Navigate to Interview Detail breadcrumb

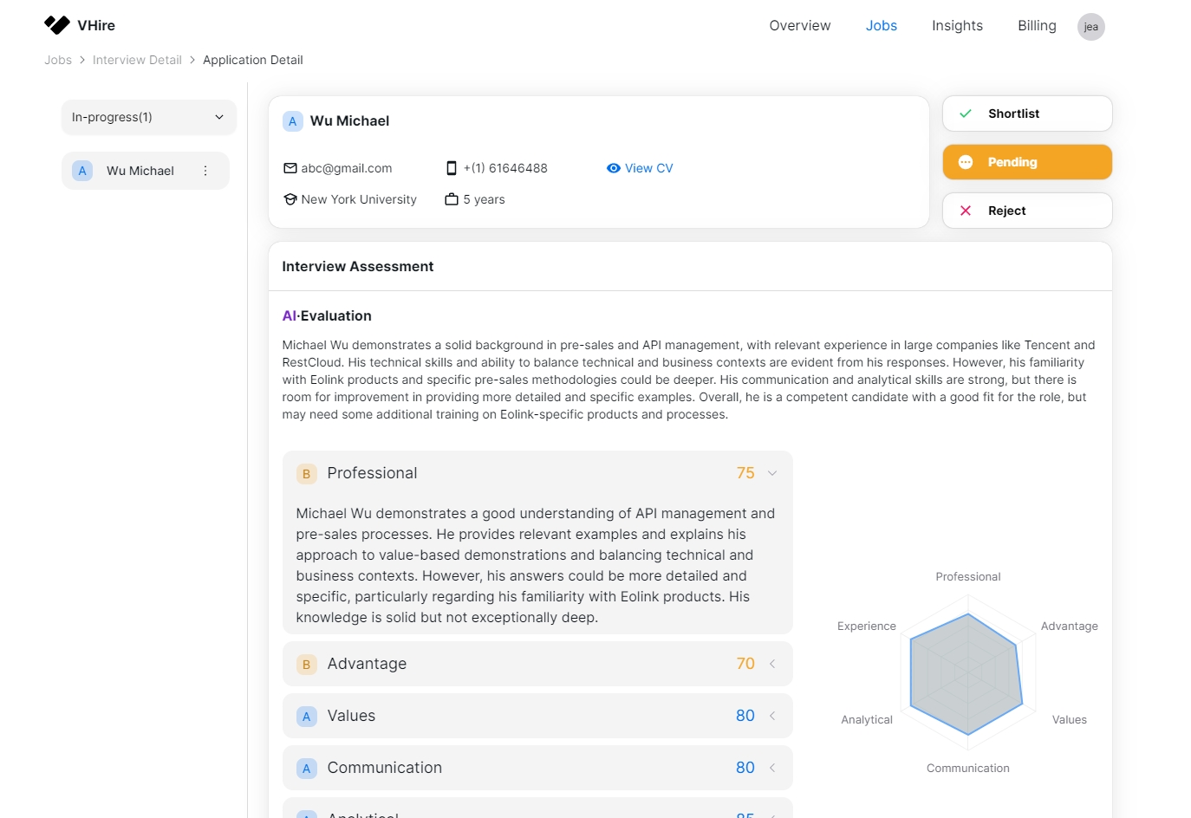137,60
